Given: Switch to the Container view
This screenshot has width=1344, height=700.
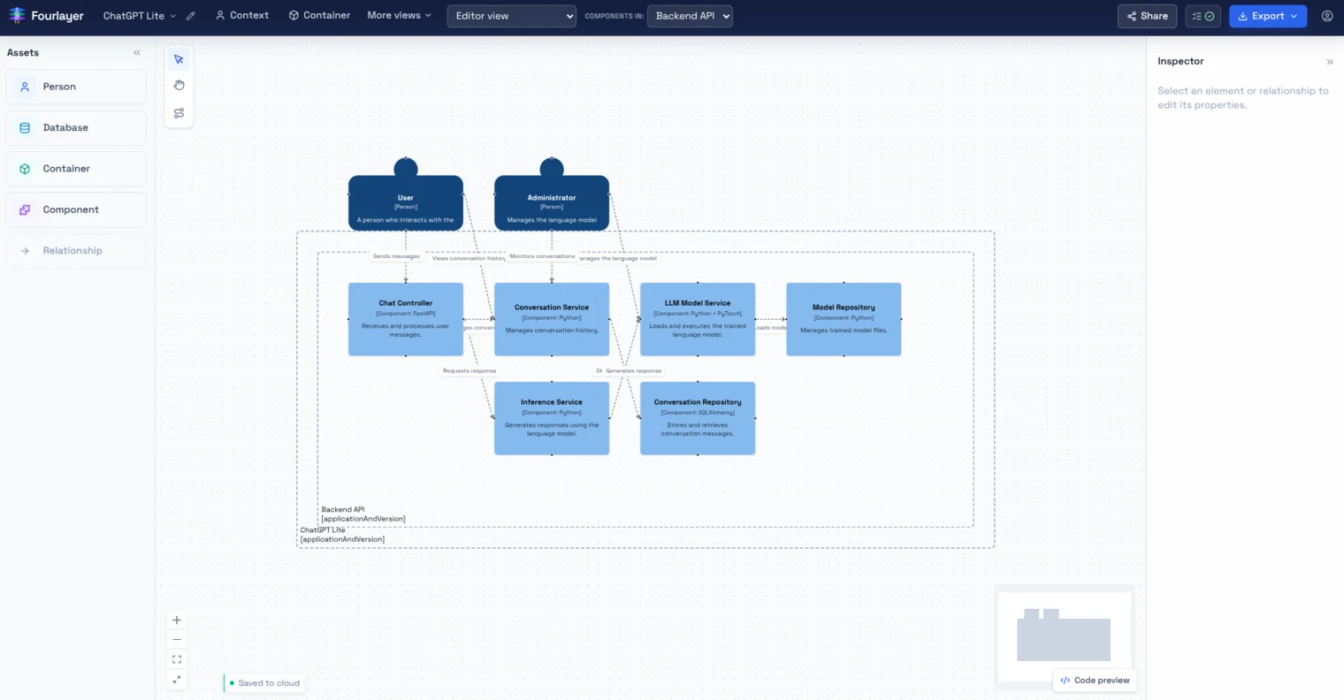Looking at the screenshot, I should click(x=319, y=16).
